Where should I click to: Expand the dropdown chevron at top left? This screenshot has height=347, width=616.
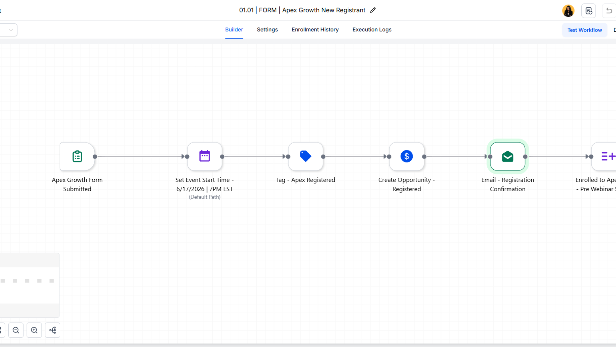(x=11, y=30)
